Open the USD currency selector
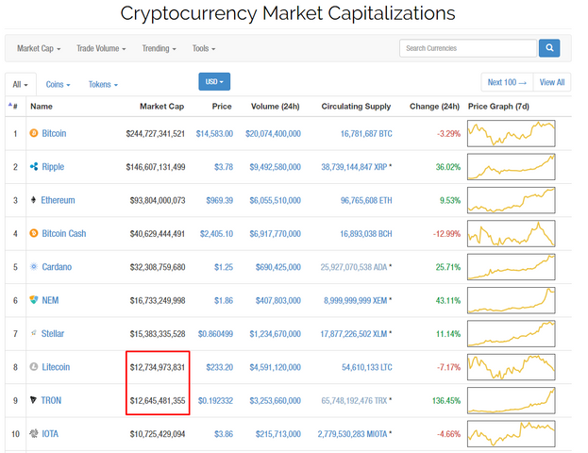This screenshot has height=453, width=588. tap(214, 81)
